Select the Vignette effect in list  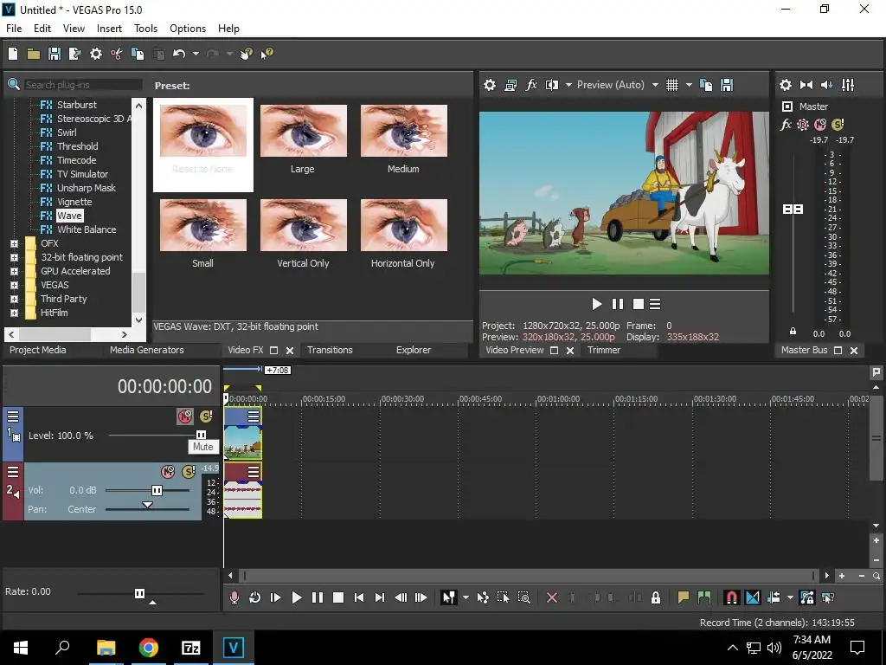(74, 202)
